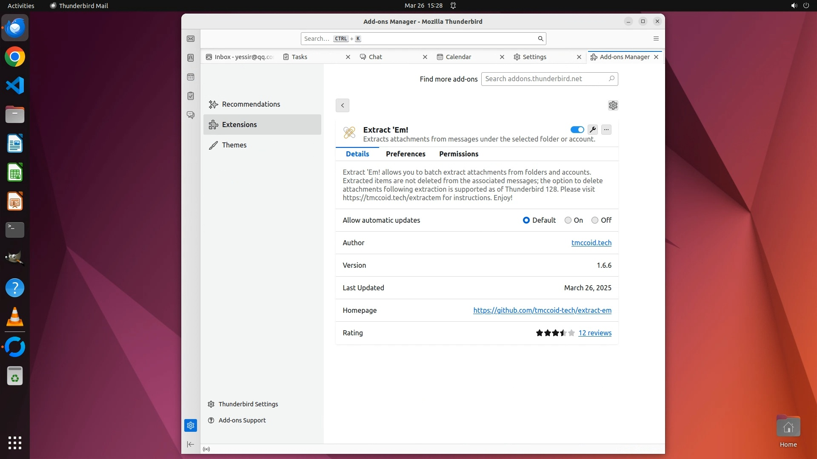817x459 pixels.
Task: Open the tmccoid.tech author link
Action: tap(591, 243)
